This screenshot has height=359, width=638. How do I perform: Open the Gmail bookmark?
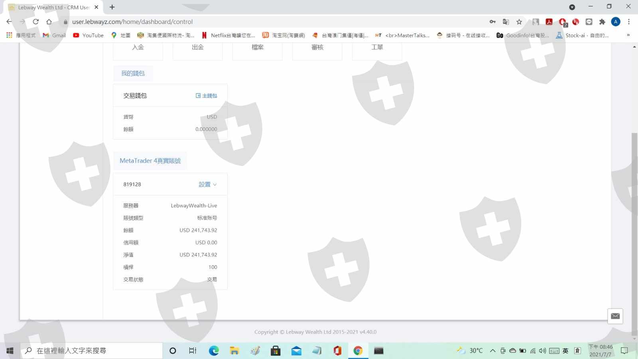(x=54, y=35)
